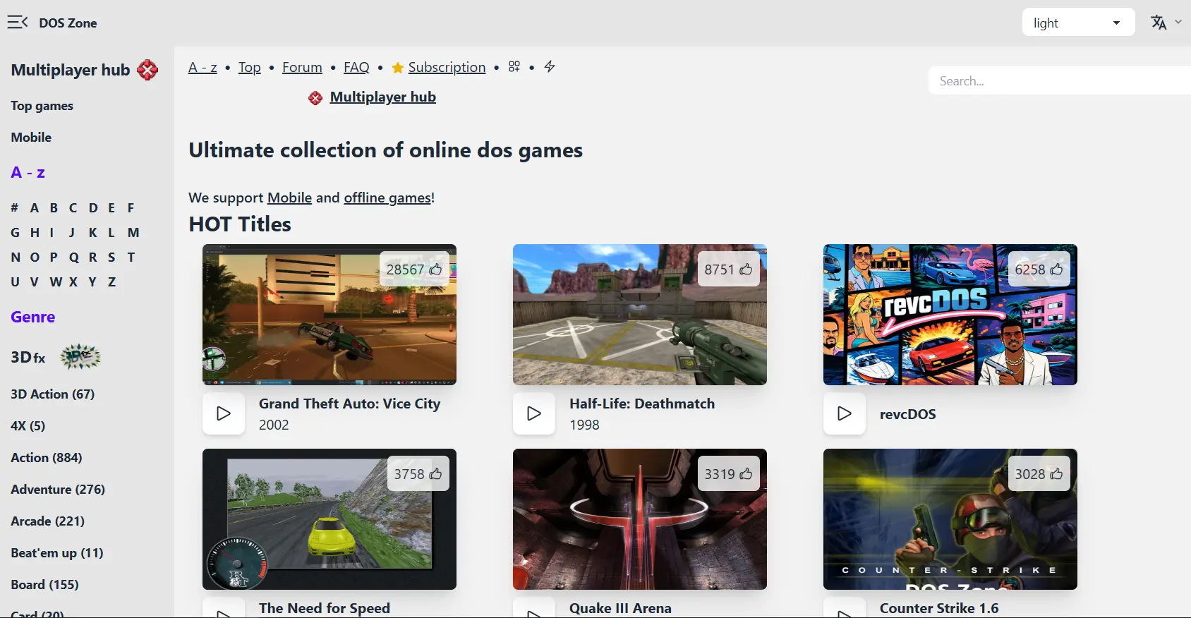This screenshot has width=1191, height=618.
Task: Select the 4X (5) genre
Action: [x=28, y=426]
